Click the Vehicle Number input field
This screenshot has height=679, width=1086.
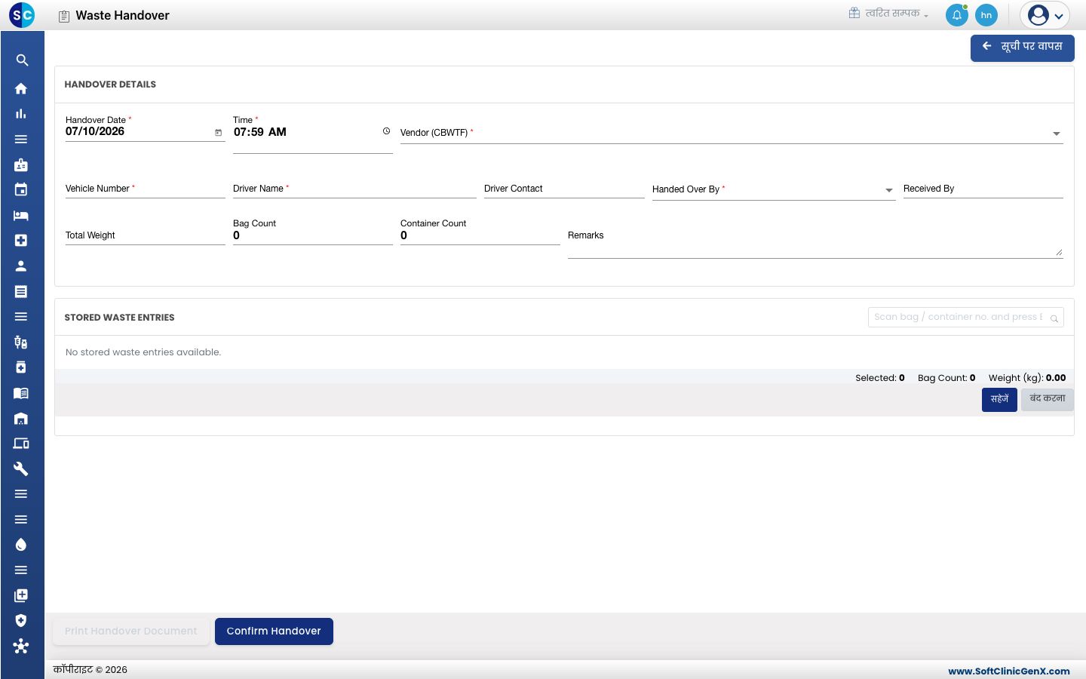pyautogui.click(x=146, y=189)
